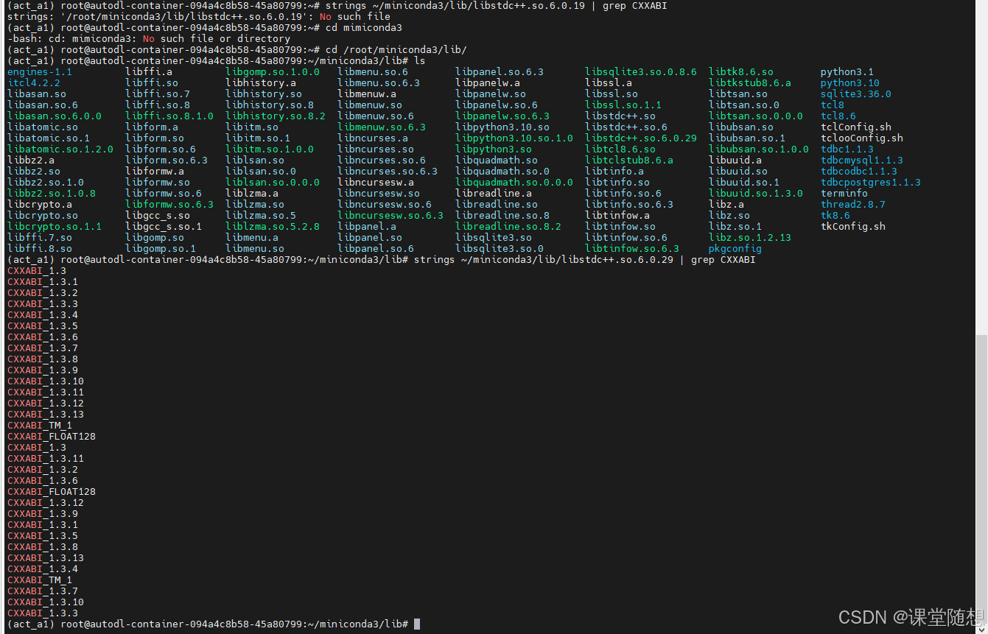This screenshot has width=988, height=634.
Task: Select the libtk8.6.so entry
Action: 741,72
